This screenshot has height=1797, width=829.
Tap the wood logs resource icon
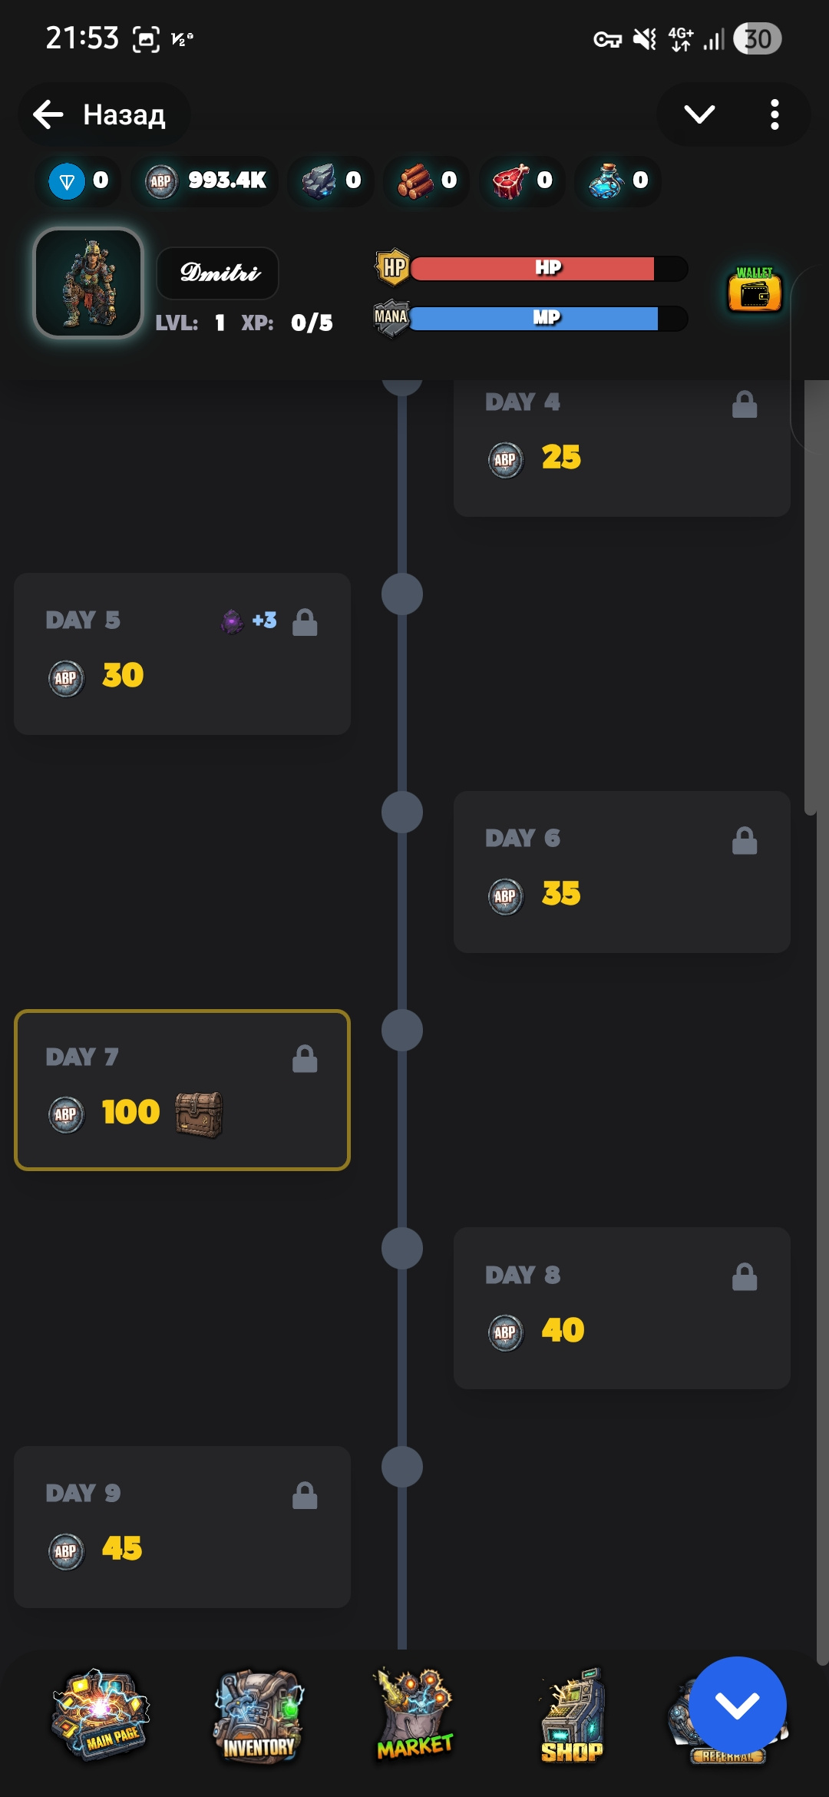415,182
